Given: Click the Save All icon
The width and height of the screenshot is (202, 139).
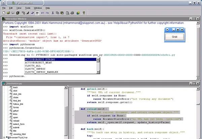Looking at the screenshot, I should 18,13.
